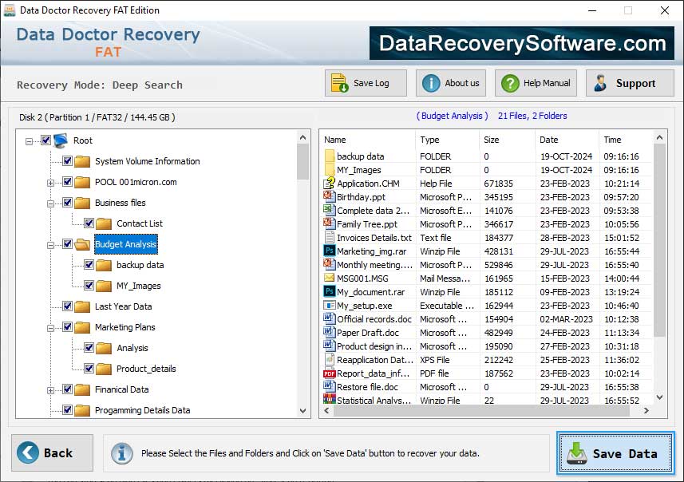The height and width of the screenshot is (482, 684).
Task: Click the Save Log icon
Action: (338, 82)
